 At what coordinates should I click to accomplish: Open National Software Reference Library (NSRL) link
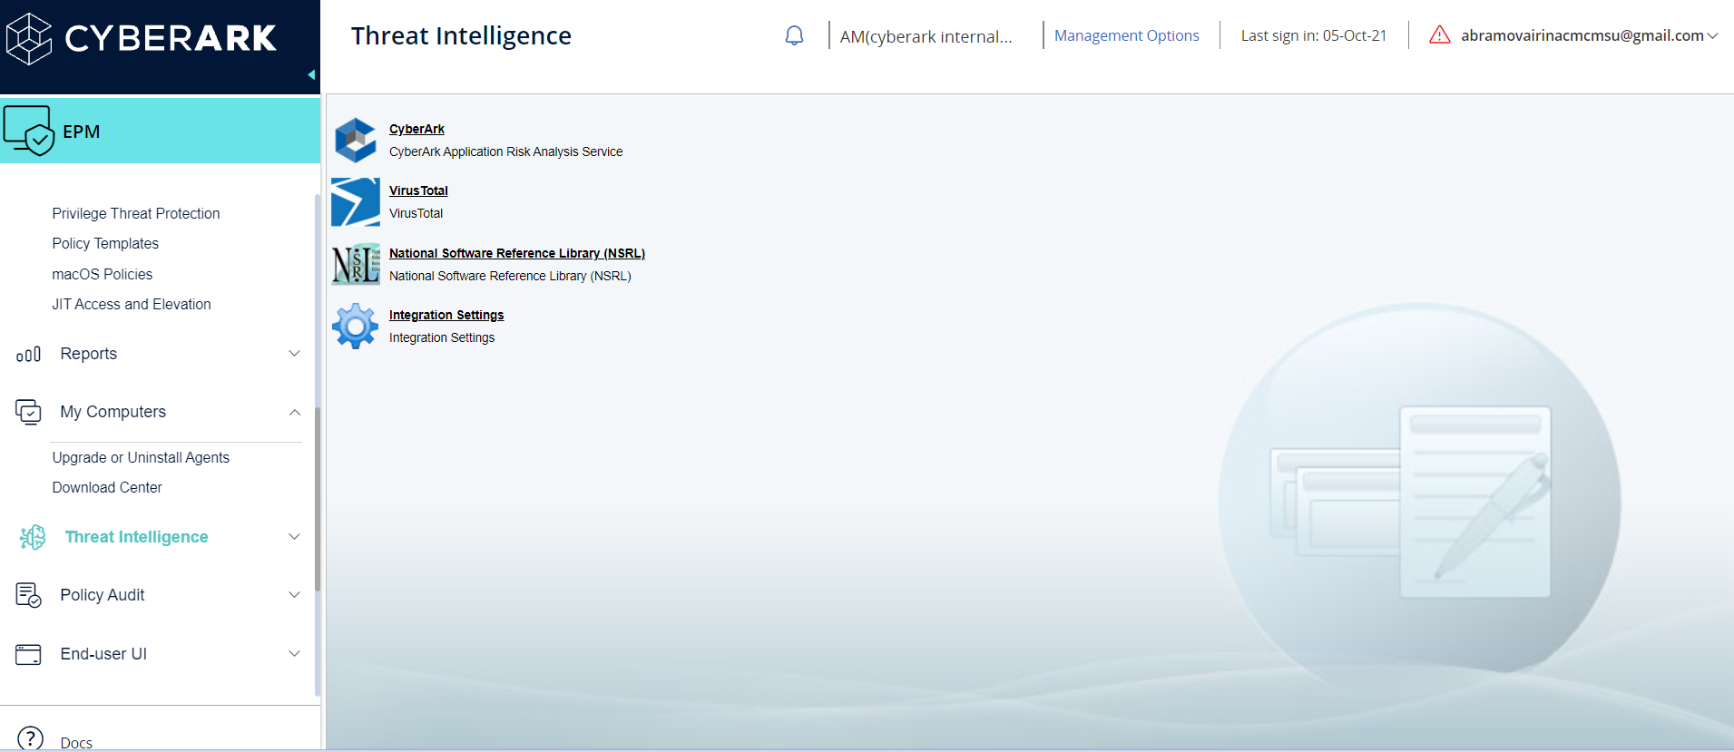click(x=517, y=253)
